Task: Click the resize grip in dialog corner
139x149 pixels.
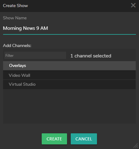Action: coord(136,146)
